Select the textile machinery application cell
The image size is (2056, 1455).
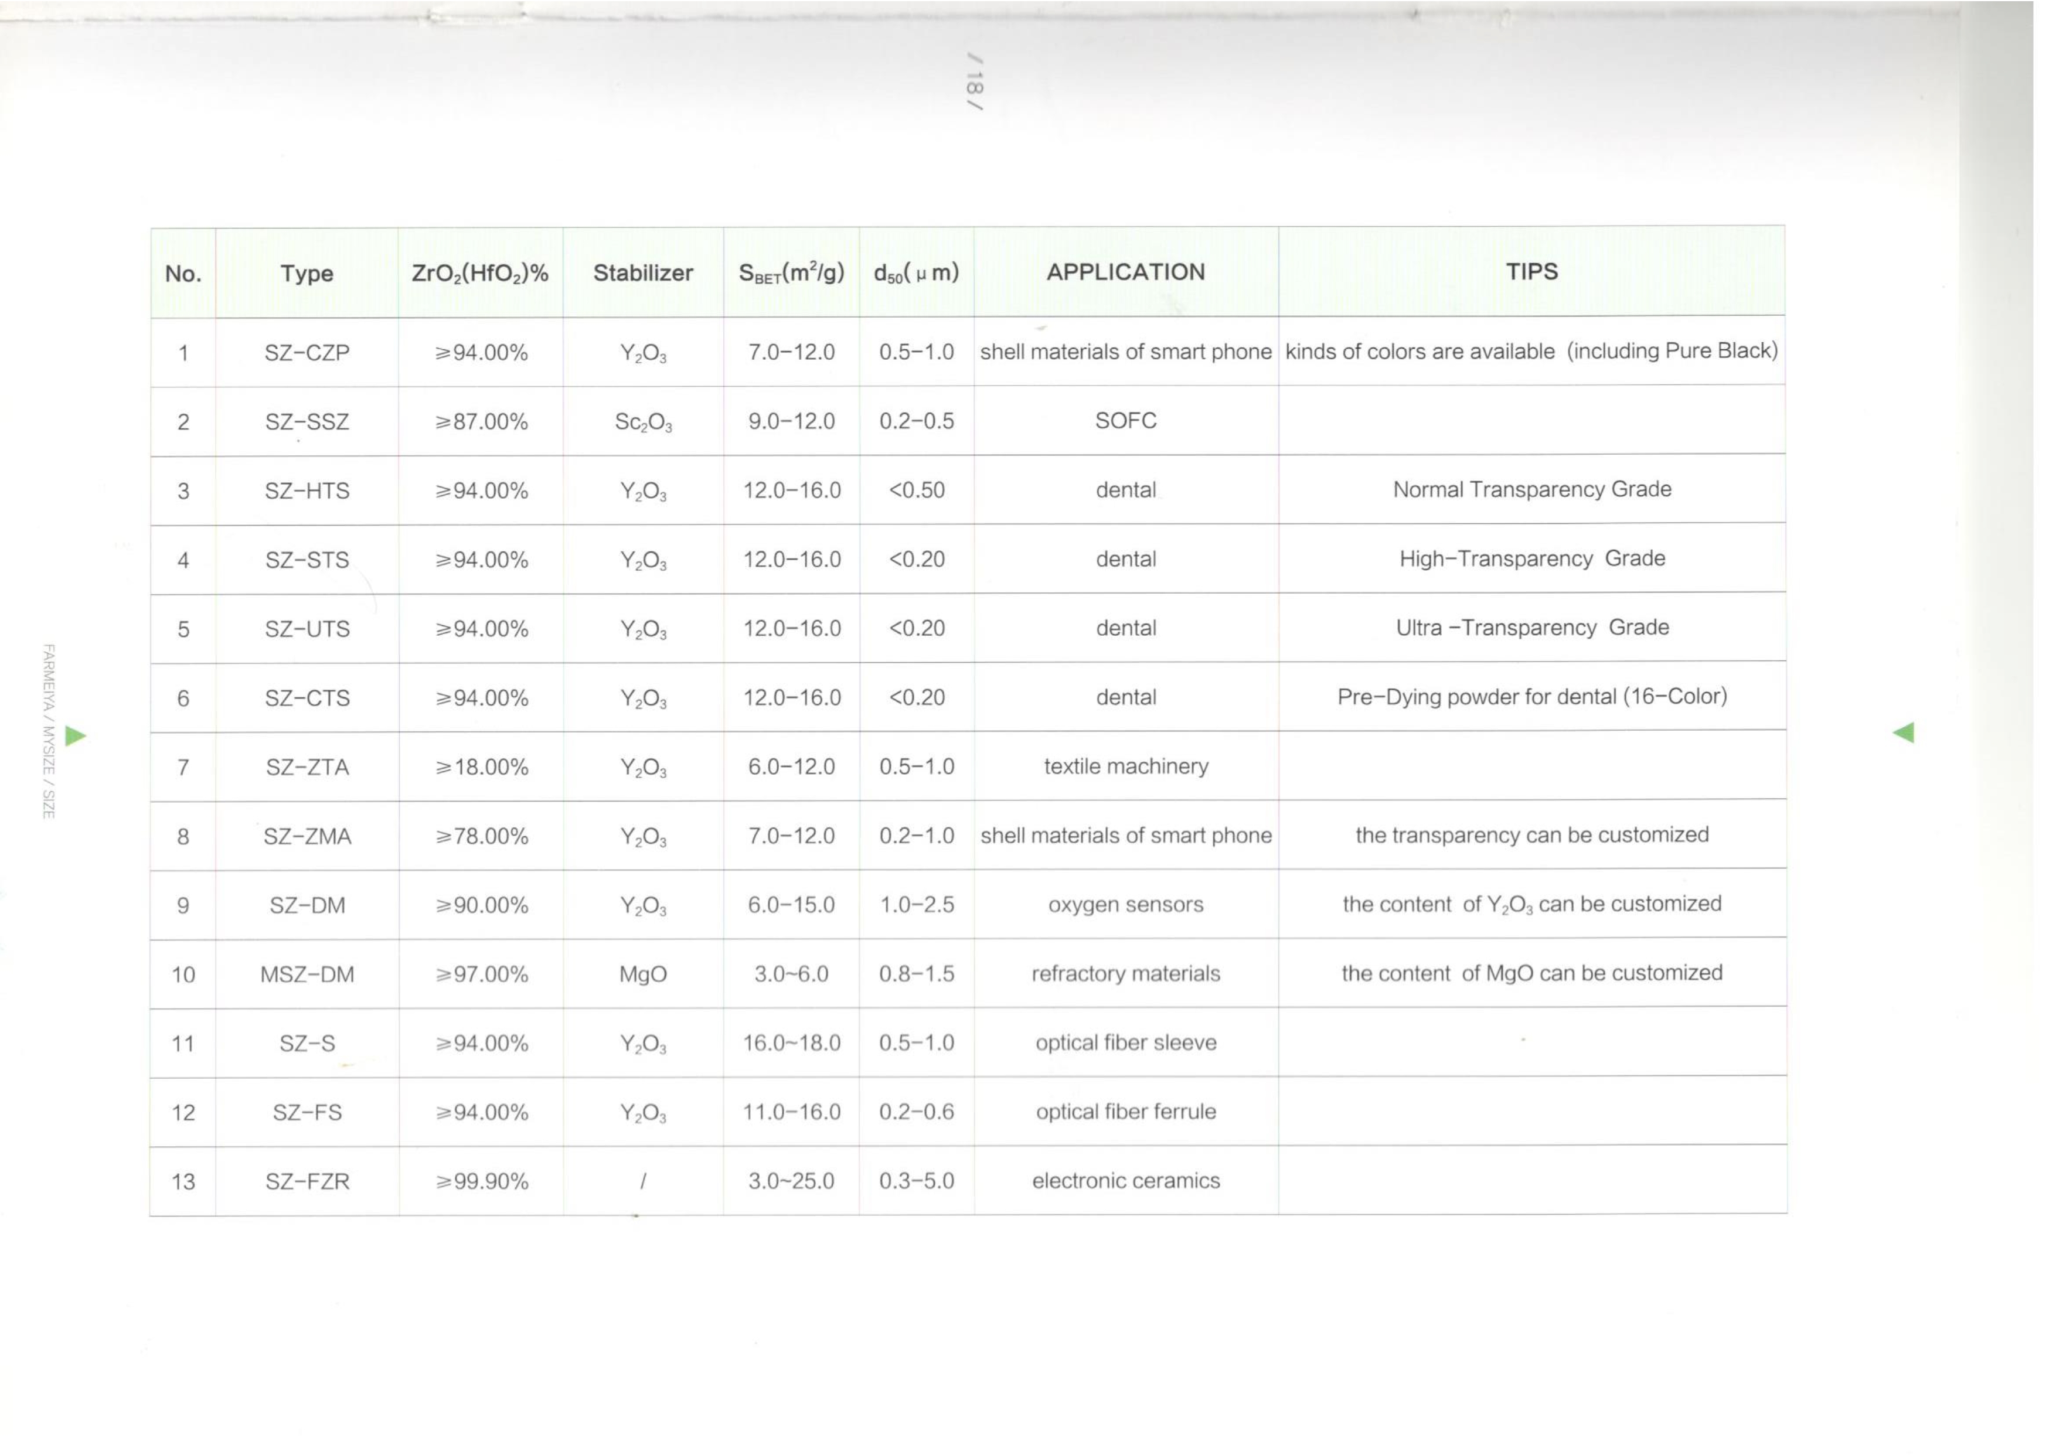click(x=1126, y=767)
